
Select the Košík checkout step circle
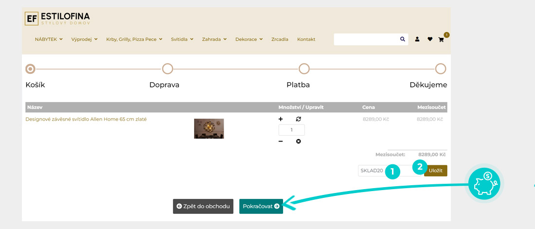pyautogui.click(x=31, y=69)
